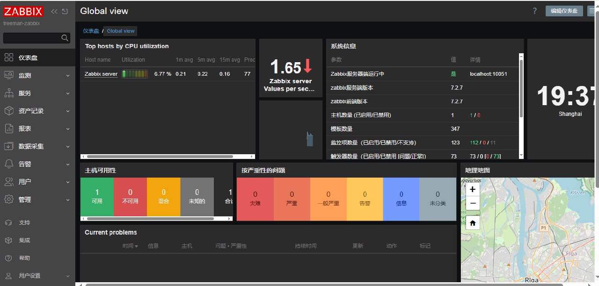
Task: Click the 主机可用性 horizontal scrollbar
Action: tap(150, 218)
